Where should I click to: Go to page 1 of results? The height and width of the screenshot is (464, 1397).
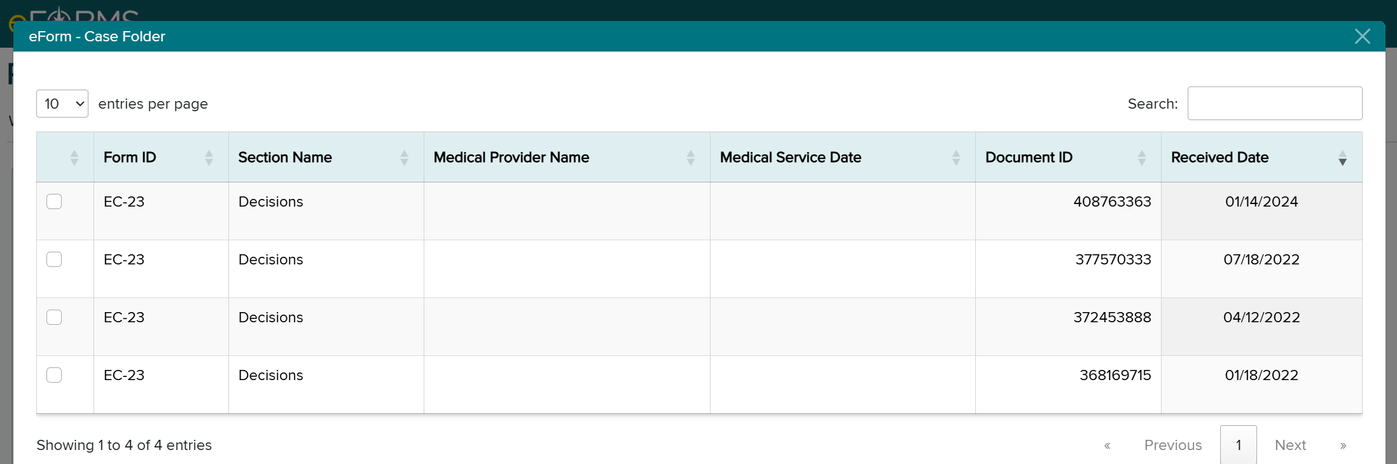click(1238, 445)
